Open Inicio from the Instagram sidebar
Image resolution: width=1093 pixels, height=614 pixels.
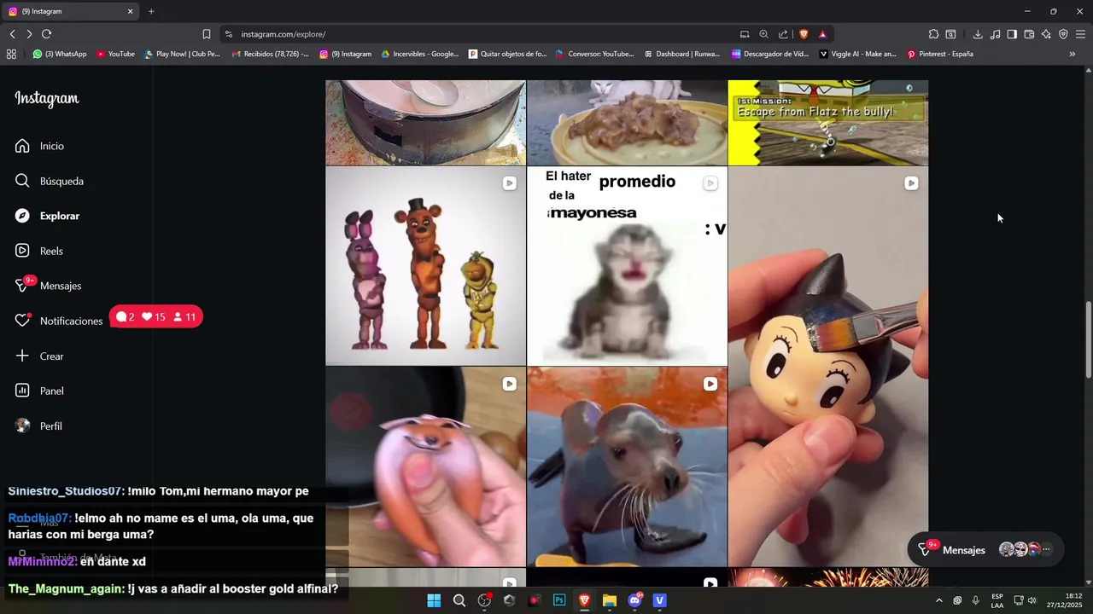click(39, 146)
